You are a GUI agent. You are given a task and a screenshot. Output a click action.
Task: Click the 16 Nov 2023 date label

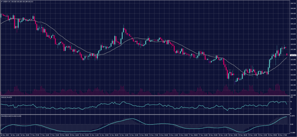[5, 135]
